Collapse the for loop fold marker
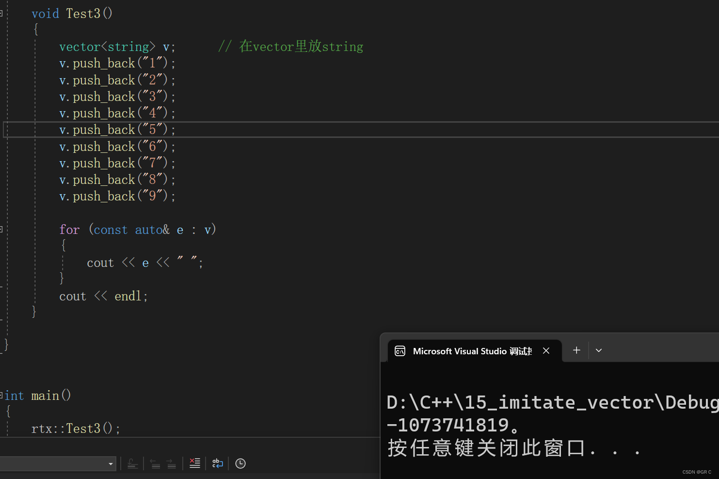 tap(1, 229)
